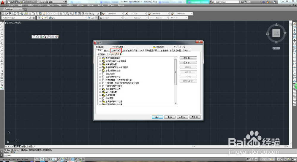The image size is (297, 162).
Task: Open Dimension Style manager icon
Action: [126, 14]
